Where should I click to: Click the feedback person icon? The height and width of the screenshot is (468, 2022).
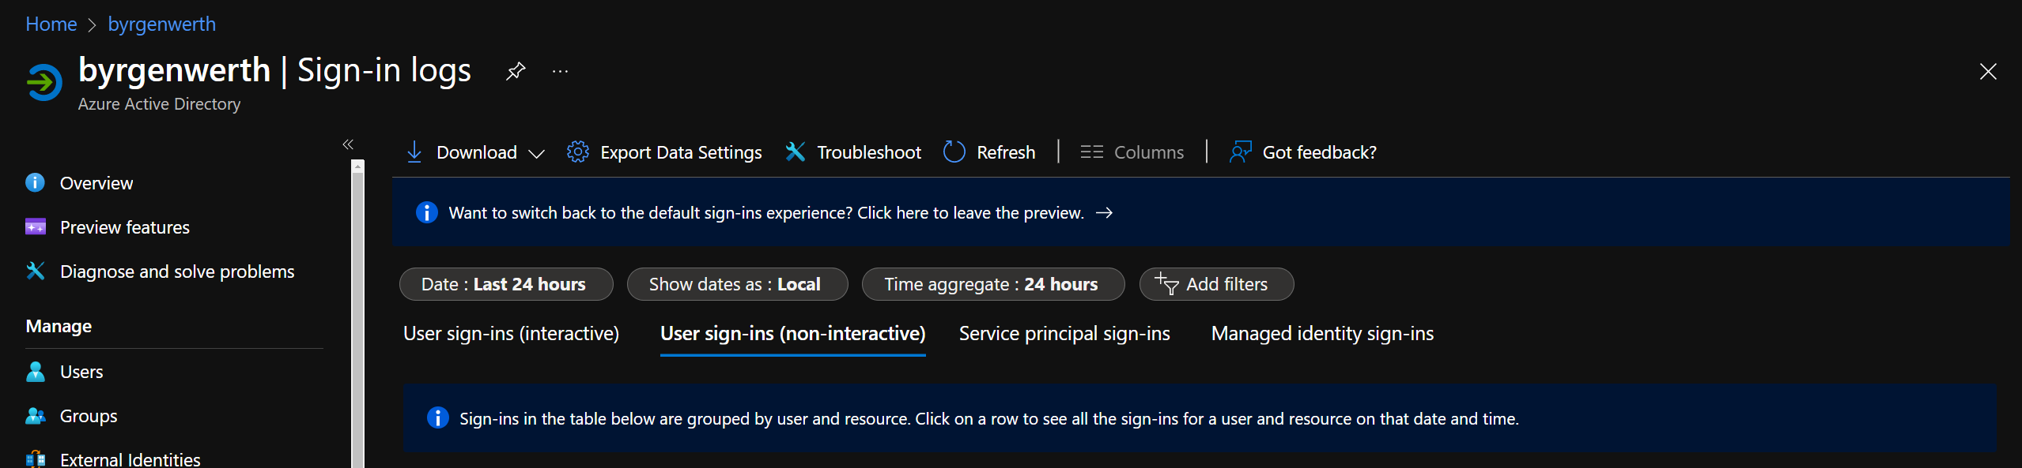1240,152
